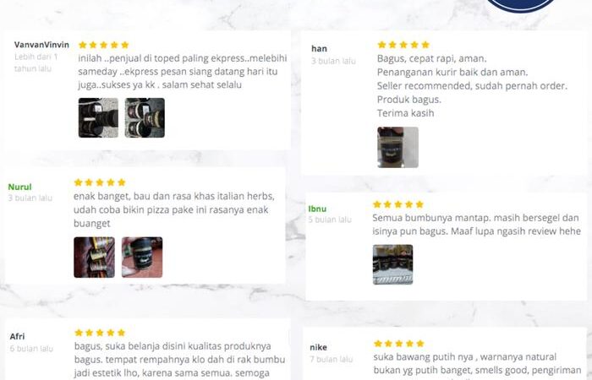
Task: Click the Ibnu reviewer name
Action: [317, 209]
